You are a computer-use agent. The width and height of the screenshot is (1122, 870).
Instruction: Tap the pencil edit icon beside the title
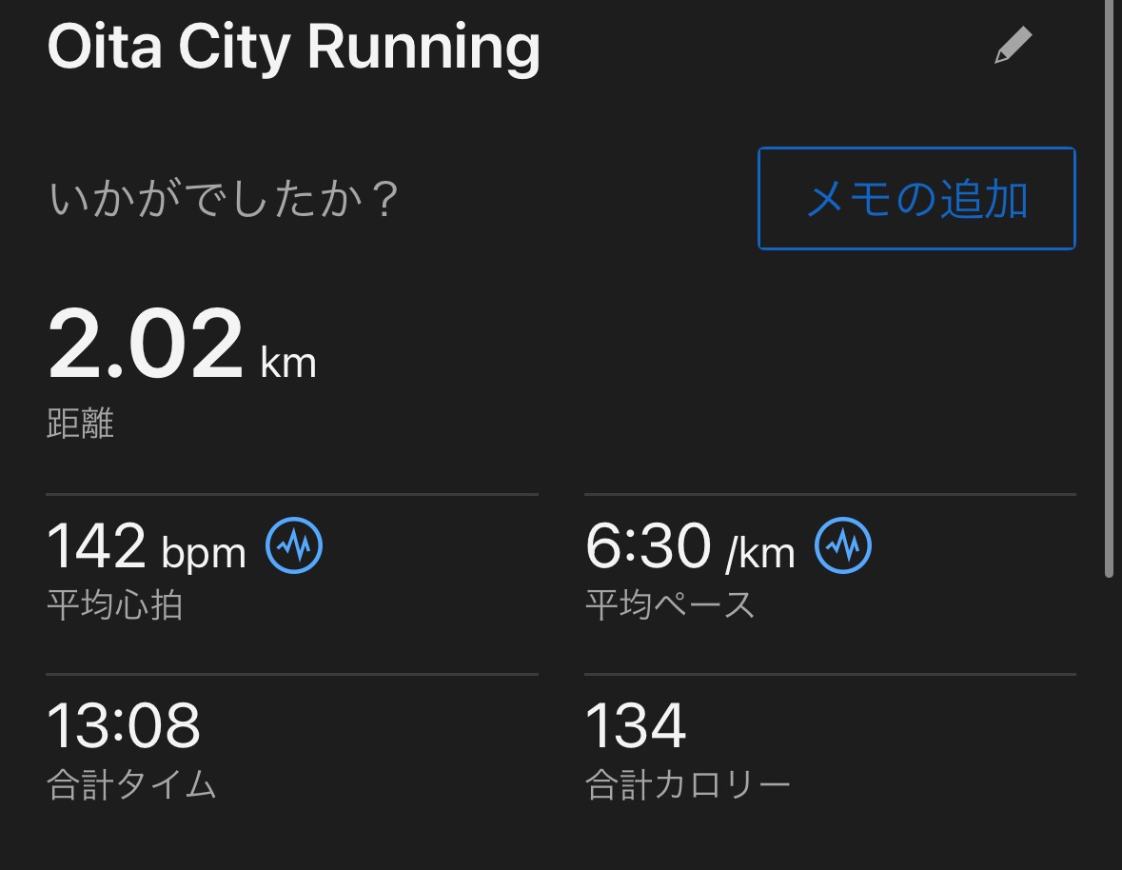1013,46
